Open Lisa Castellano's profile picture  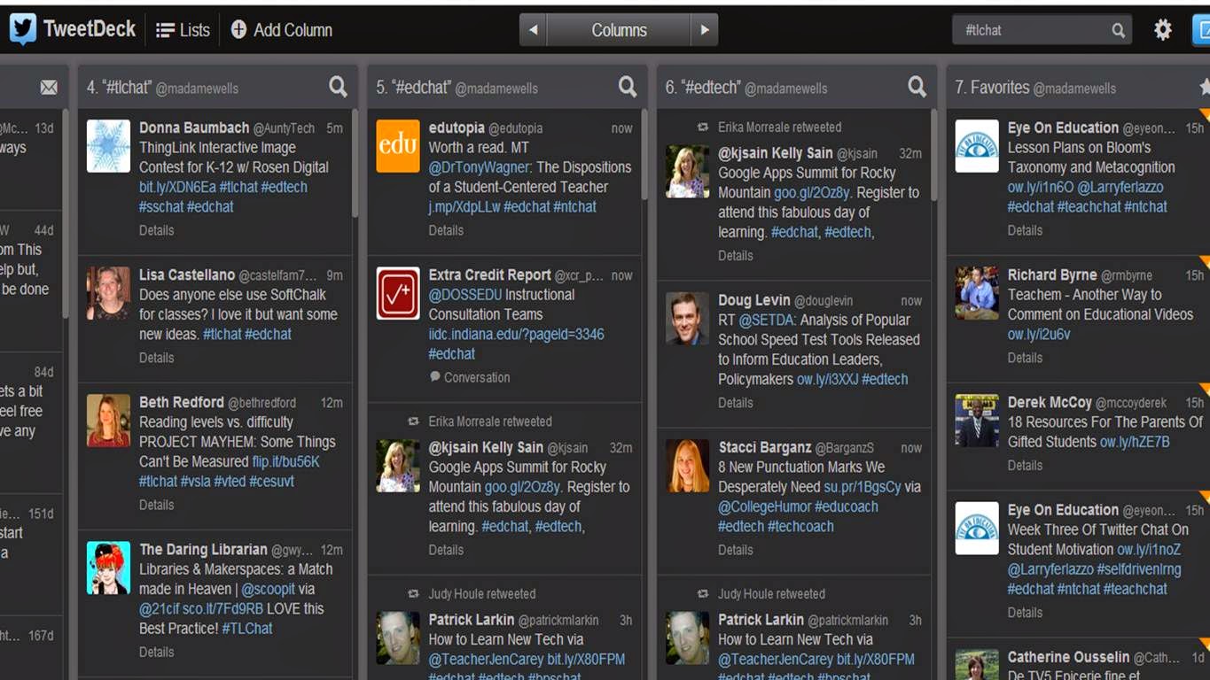click(108, 293)
